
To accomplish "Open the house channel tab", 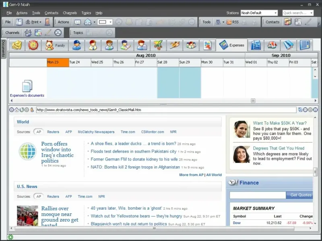I will click(x=272, y=45).
